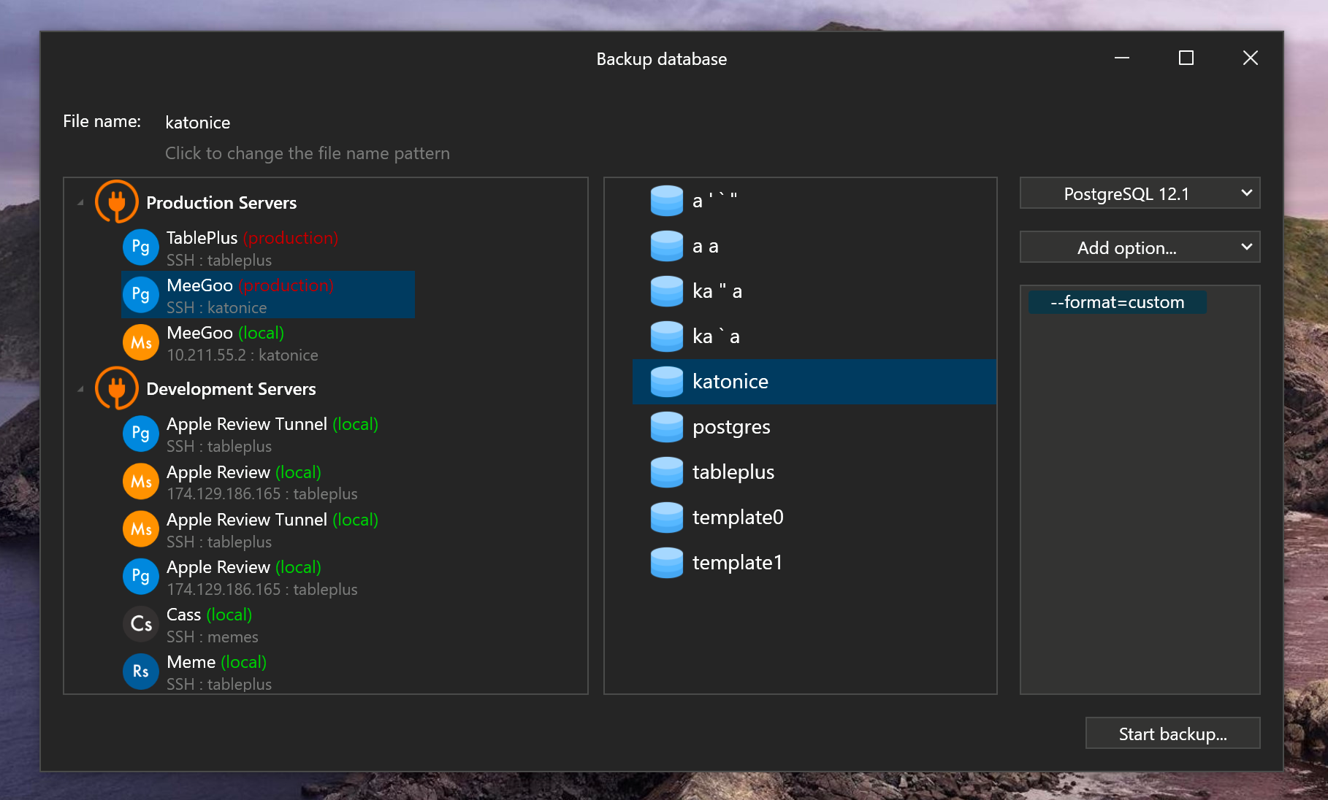This screenshot has height=800, width=1328.
Task: Open the Add option dropdown
Action: click(1140, 247)
